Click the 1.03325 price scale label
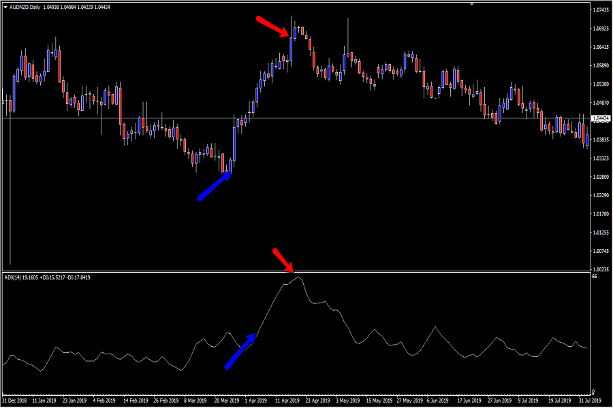The width and height of the screenshot is (613, 408). [601, 158]
